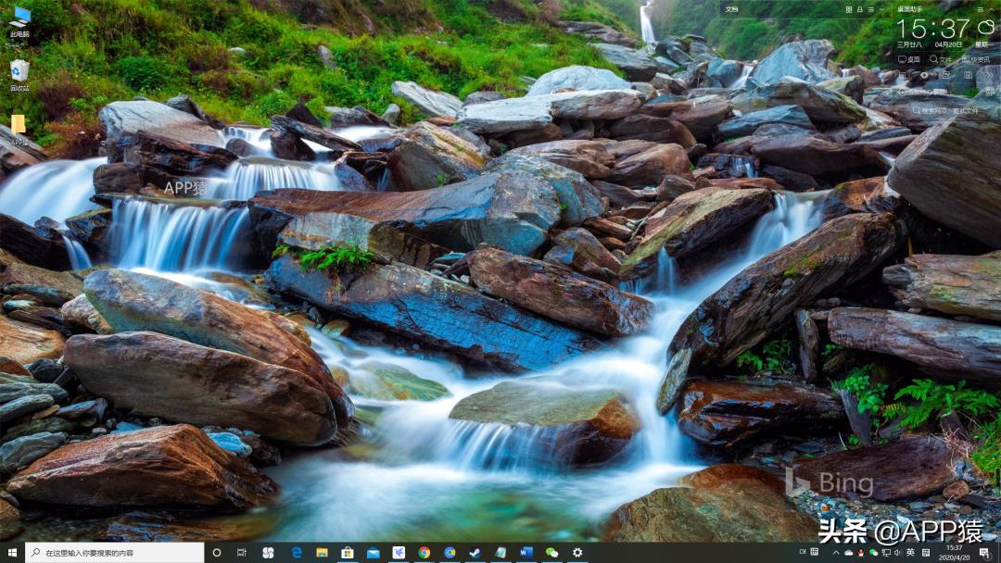1001x563 pixels.
Task: Open Microsoft Store from the taskbar
Action: click(x=348, y=553)
